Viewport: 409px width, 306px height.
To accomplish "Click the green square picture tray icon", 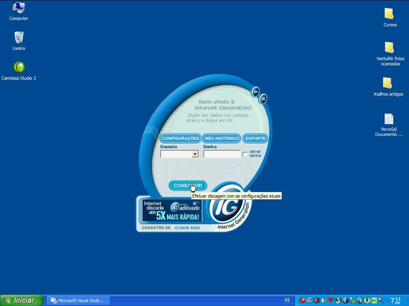I will pyautogui.click(x=374, y=300).
